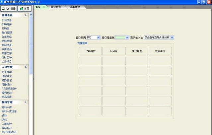Open 物料入库退出 under 物料管理

(x=9, y=111)
